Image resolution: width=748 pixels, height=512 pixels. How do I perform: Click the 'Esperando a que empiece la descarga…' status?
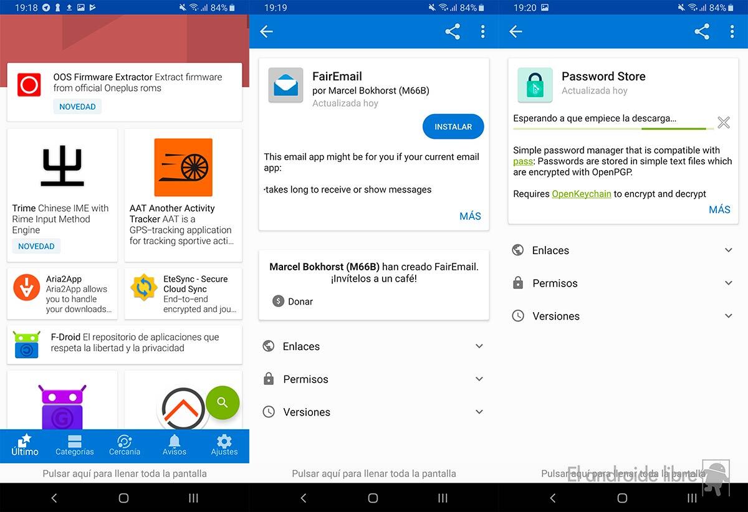point(595,118)
